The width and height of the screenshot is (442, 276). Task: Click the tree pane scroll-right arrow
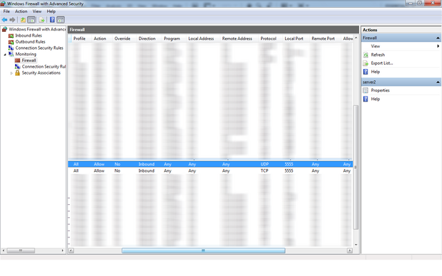[x=63, y=250]
